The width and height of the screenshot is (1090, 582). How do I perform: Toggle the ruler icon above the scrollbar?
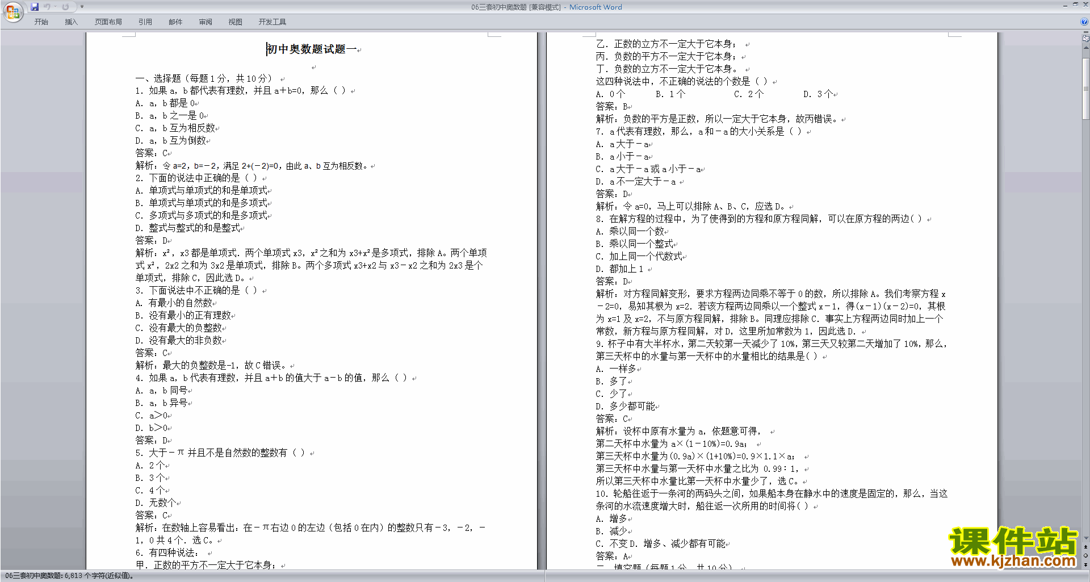coord(1086,39)
